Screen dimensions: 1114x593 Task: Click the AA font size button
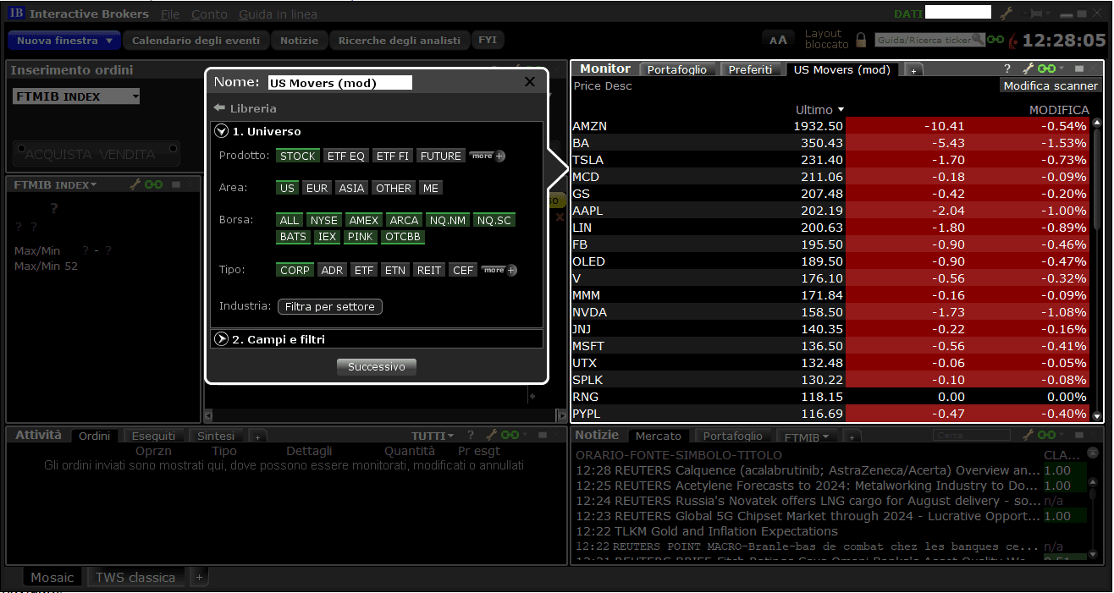coord(778,40)
